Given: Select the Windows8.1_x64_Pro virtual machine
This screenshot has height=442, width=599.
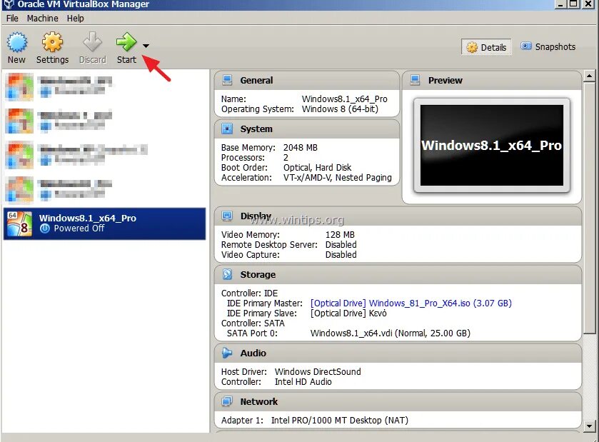Looking at the screenshot, I should coord(105,224).
